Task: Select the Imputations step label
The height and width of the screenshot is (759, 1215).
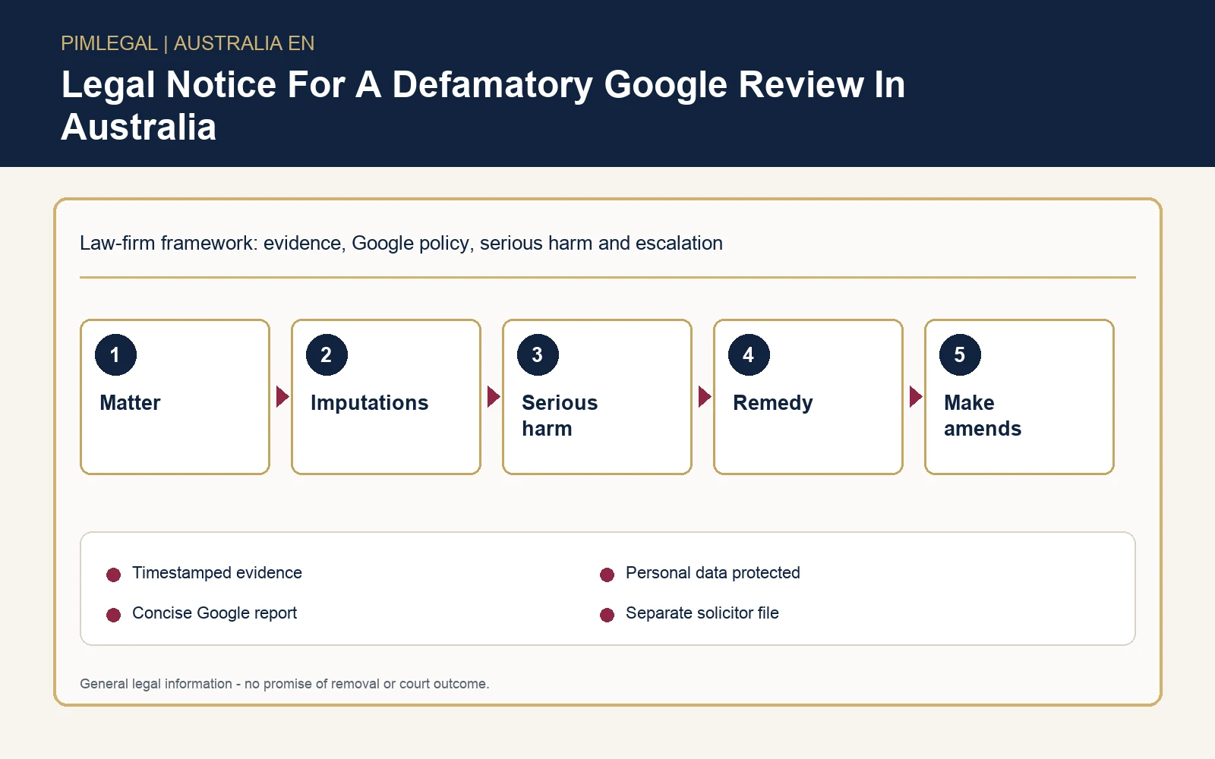Action: 369,403
